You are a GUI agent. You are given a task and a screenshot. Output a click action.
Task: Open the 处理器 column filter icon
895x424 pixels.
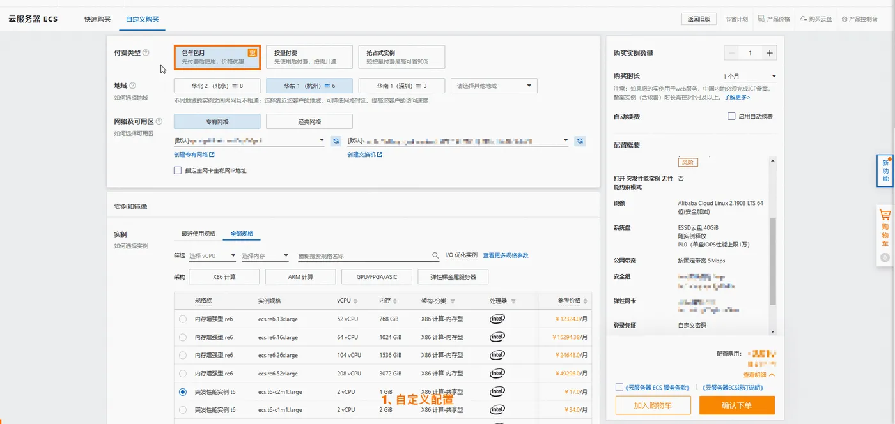(x=513, y=301)
